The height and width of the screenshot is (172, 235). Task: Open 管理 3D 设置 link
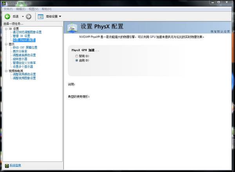coord(22,36)
